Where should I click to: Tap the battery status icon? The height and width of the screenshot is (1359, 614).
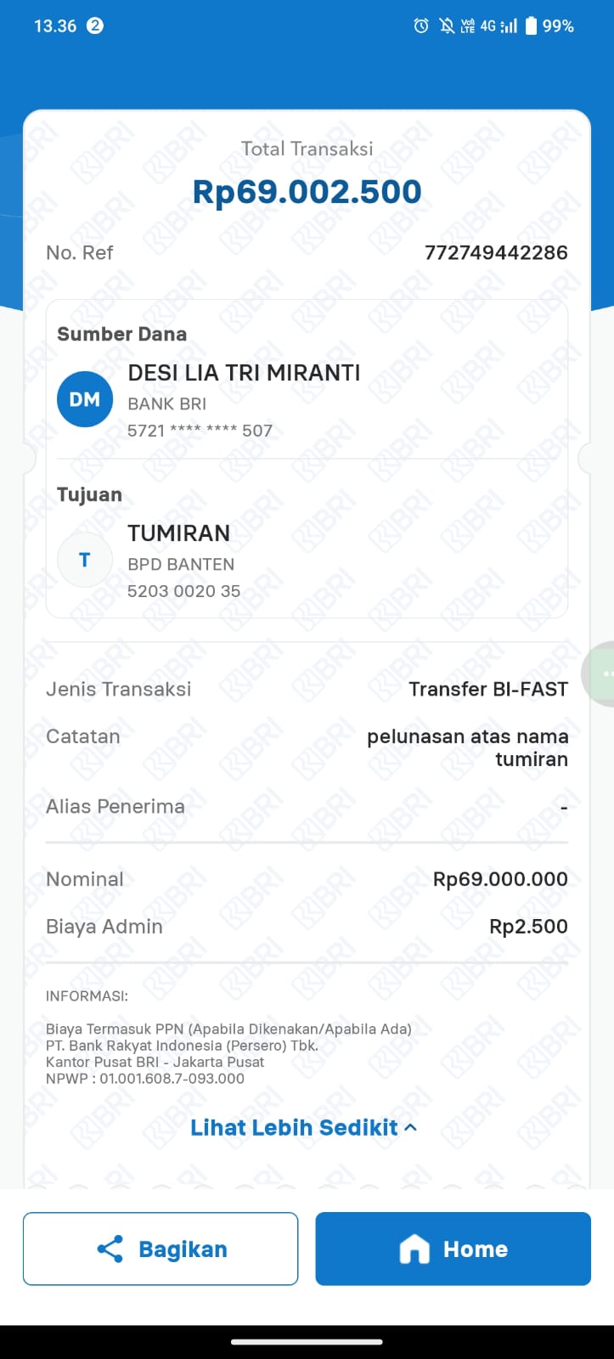point(531,26)
